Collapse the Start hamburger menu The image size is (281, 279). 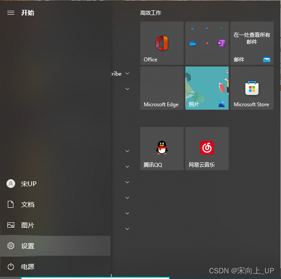(11, 13)
